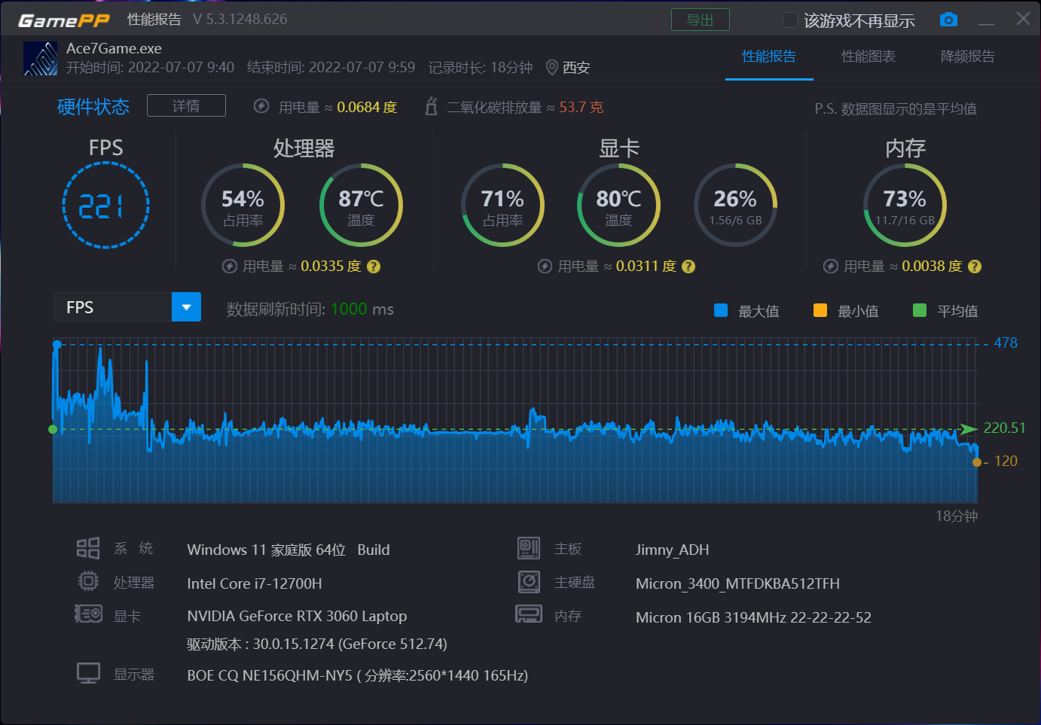The image size is (1041, 725).
Task: Switch to the 降频报告 tab
Action: (967, 56)
